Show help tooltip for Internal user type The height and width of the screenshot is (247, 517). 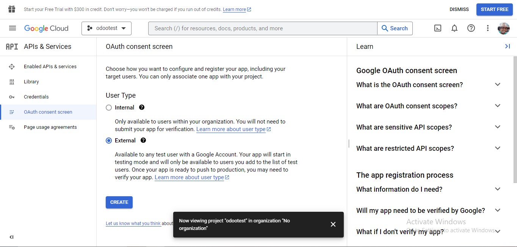[142, 107]
